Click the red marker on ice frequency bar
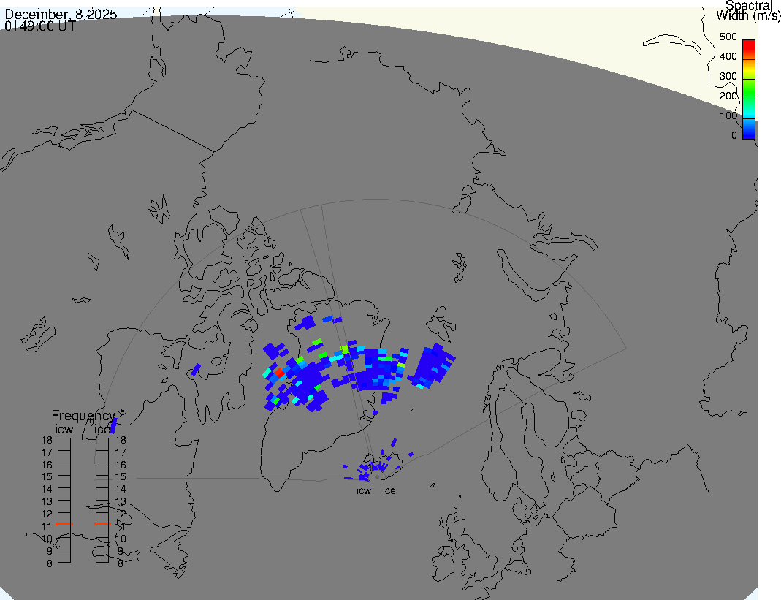This screenshot has width=781, height=600. [x=102, y=524]
